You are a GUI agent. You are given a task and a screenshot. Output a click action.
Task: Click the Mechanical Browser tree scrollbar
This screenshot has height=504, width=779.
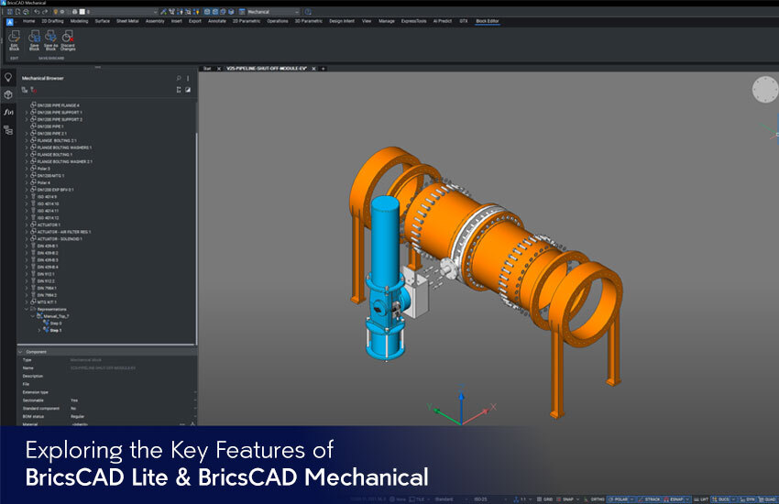[197, 238]
